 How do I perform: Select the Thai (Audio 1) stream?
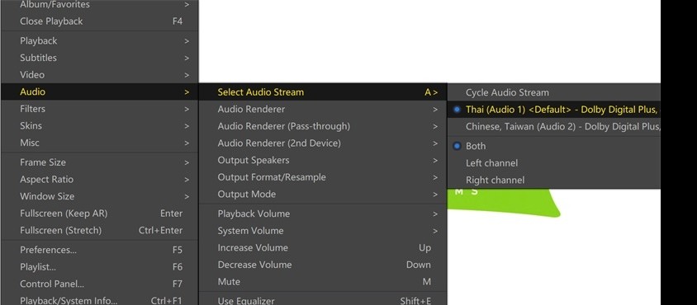tap(554, 109)
